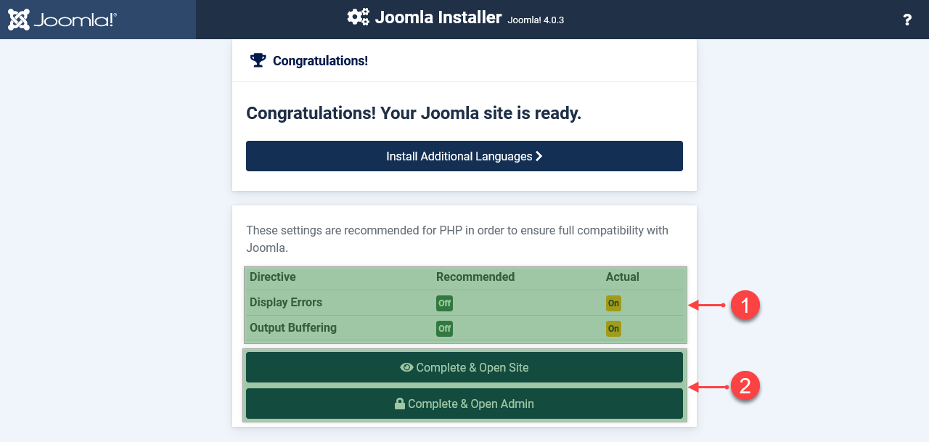Image resolution: width=929 pixels, height=442 pixels.
Task: Click the Directive column header
Action: pos(273,277)
